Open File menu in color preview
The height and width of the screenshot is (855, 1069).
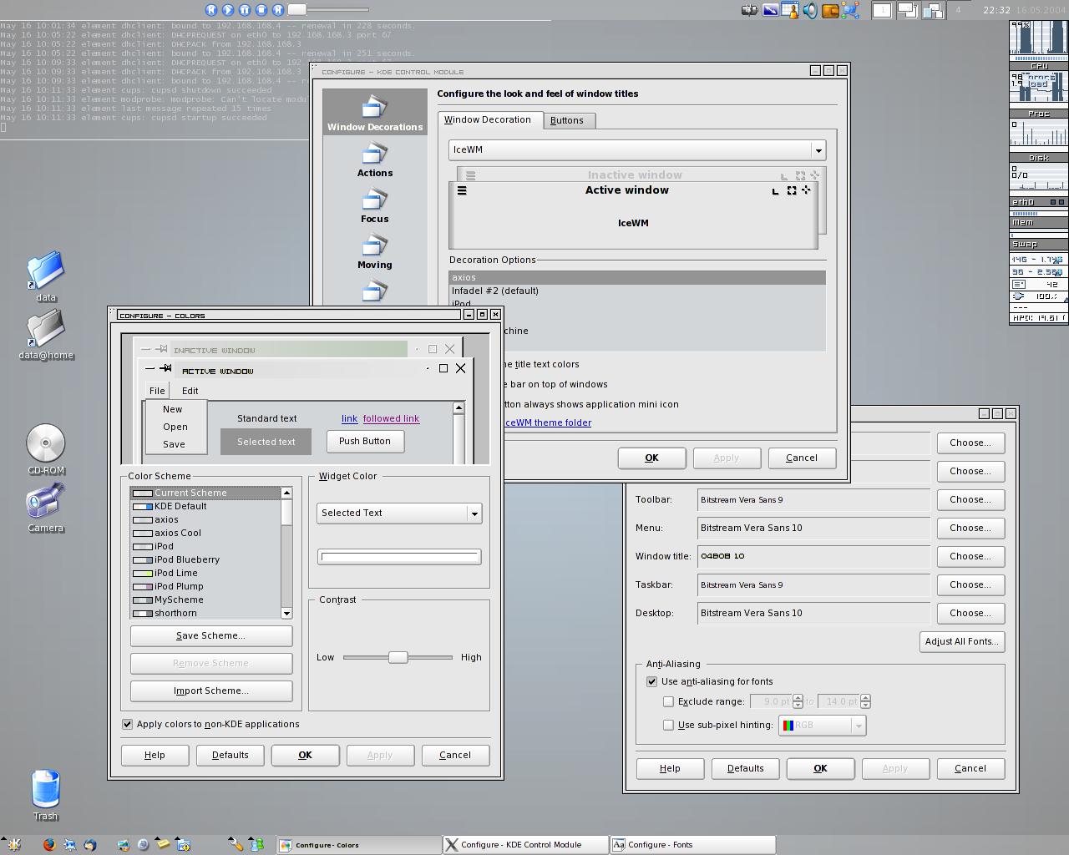[x=157, y=391]
